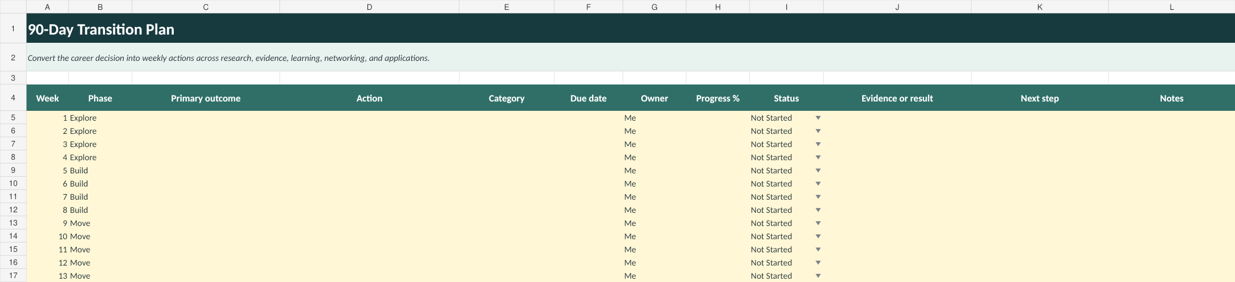
Task: Click 'Not Started' text in Week 3 row
Action: 771,144
